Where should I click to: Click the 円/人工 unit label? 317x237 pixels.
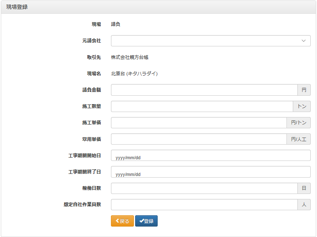point(298,139)
